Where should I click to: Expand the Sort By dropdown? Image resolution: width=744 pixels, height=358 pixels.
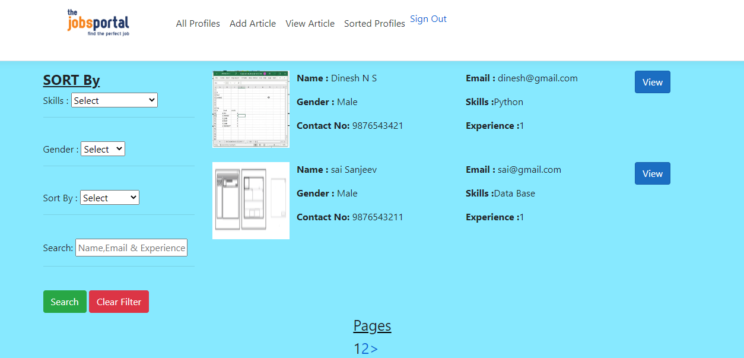click(x=109, y=197)
